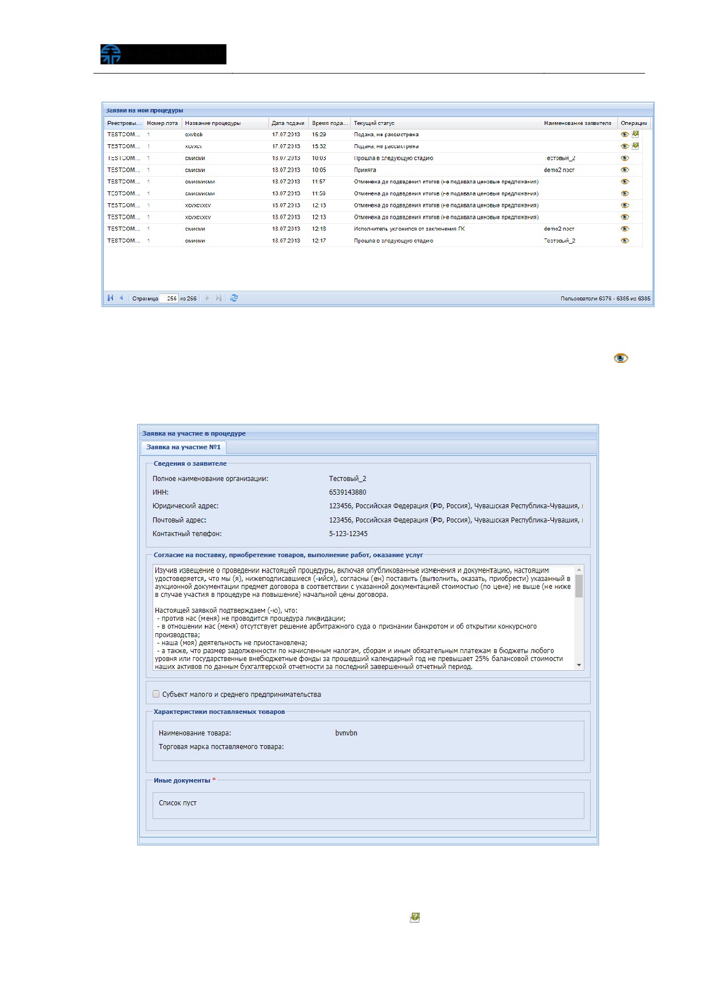
Task: Toggle Субъект малого и среднего предпринимательства checkbox
Action: coord(156,694)
